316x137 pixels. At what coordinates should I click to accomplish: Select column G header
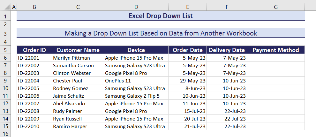click(x=275, y=7)
